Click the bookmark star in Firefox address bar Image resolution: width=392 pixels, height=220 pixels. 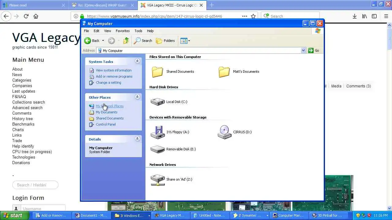click(x=253, y=16)
